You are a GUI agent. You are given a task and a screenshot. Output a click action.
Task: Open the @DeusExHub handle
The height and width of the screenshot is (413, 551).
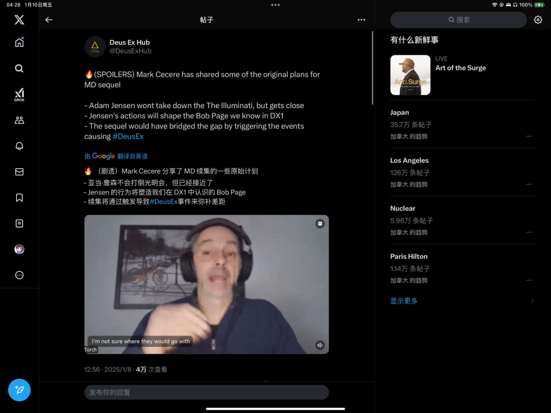coord(130,51)
